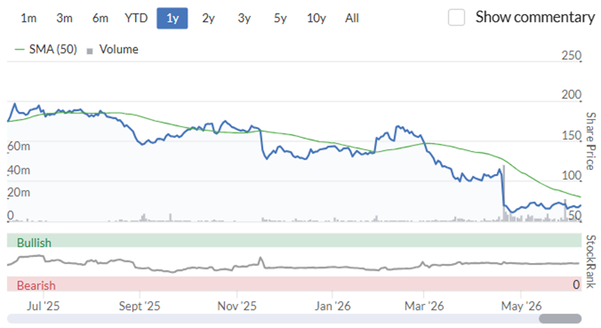Viewport: 601px width, 328px height.
Task: Click the 40m volume axis label
Action: click(x=19, y=169)
